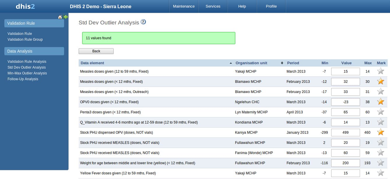
Task: Click the dhis2 logo
Action: (25, 6)
